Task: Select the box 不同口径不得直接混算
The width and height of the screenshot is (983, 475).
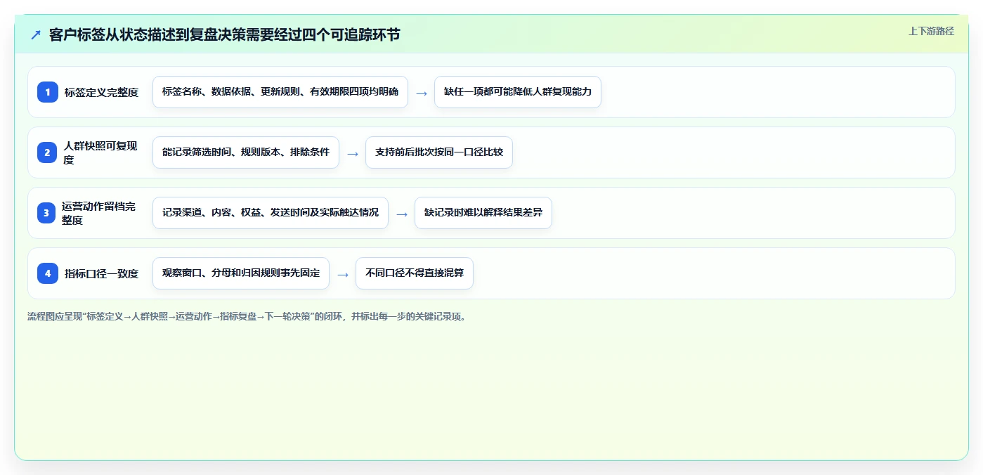Action: coord(415,273)
